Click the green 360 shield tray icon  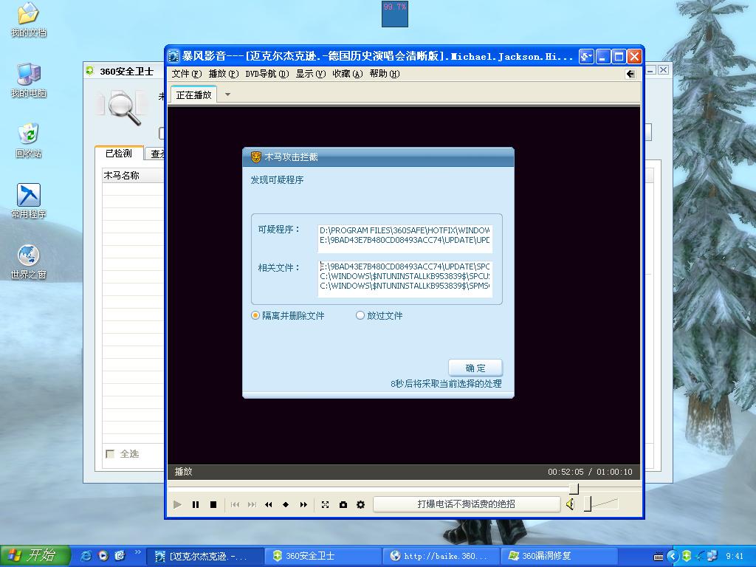coord(687,557)
